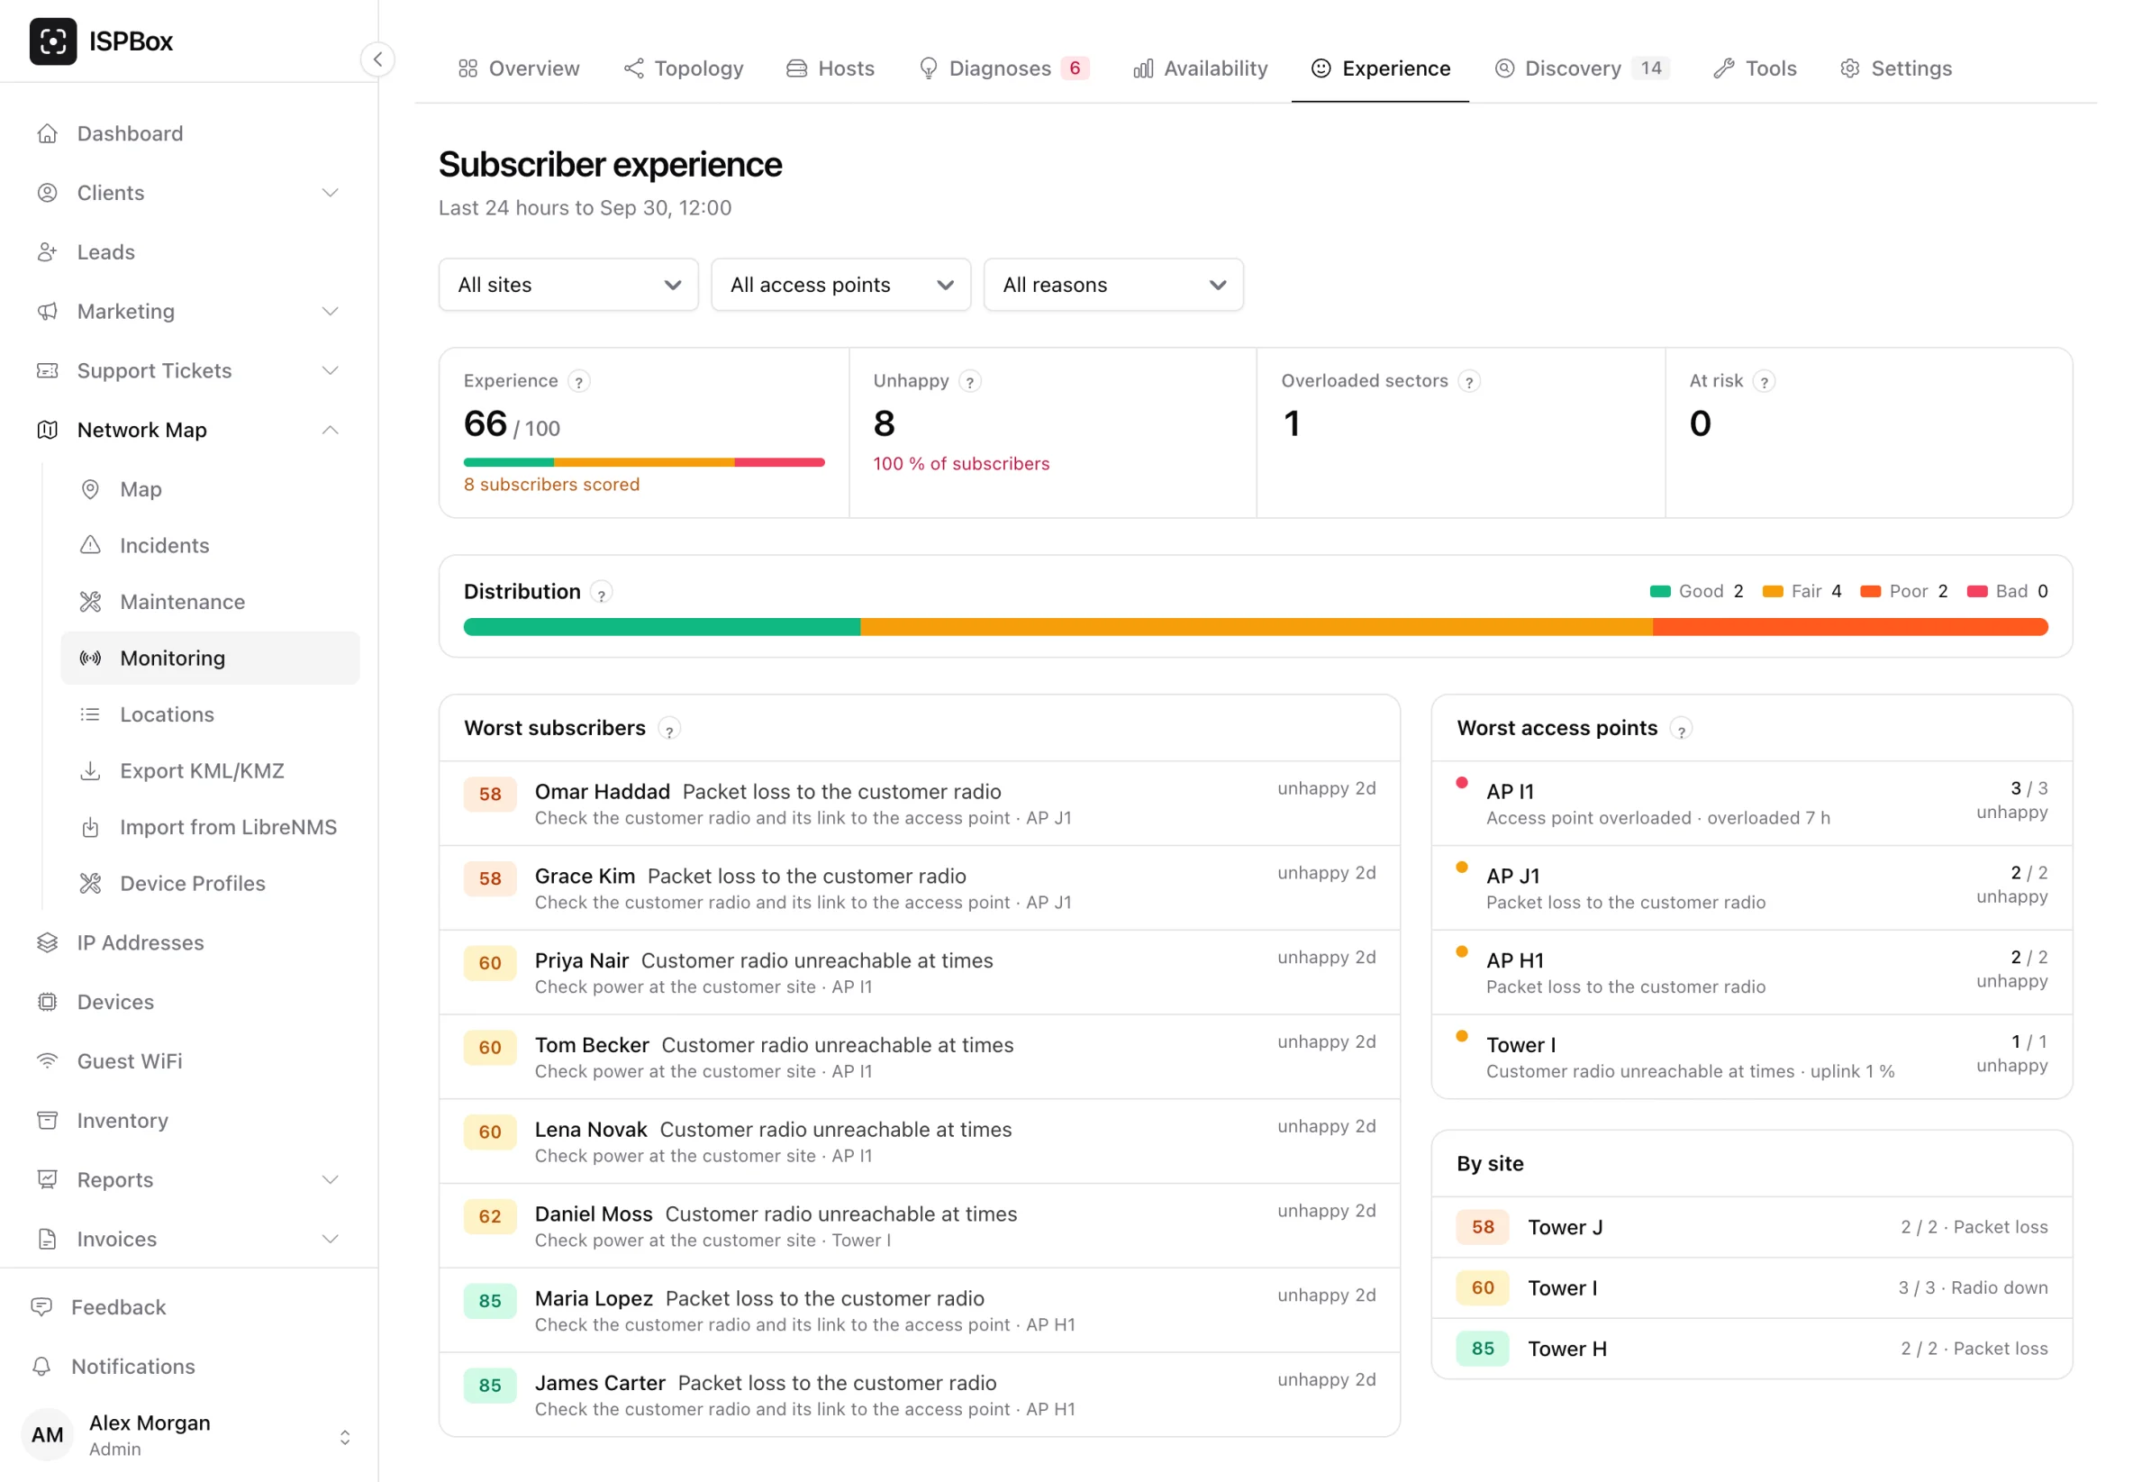Click the Distribution help icon
Image resolution: width=2133 pixels, height=1482 pixels.
[x=602, y=594]
